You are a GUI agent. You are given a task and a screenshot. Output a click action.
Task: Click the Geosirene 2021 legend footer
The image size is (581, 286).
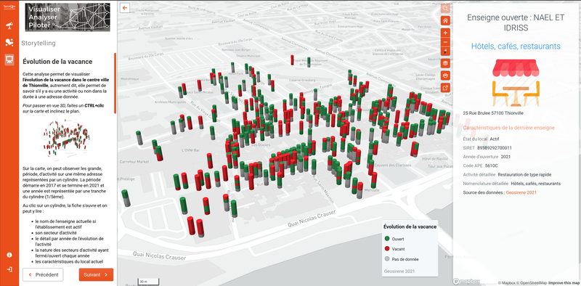(x=399, y=271)
